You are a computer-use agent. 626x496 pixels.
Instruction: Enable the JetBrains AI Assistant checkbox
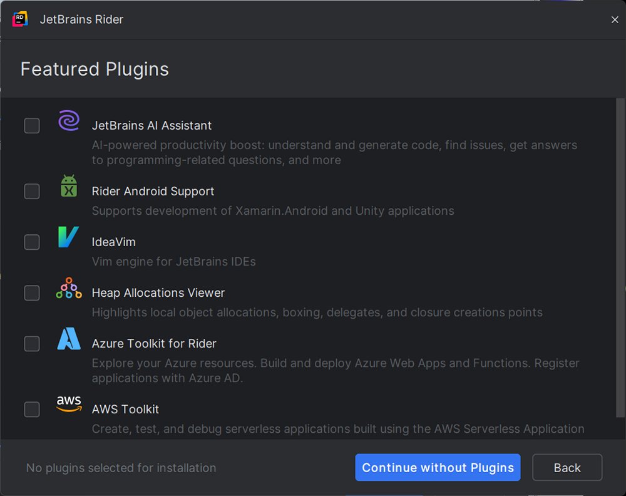32,126
